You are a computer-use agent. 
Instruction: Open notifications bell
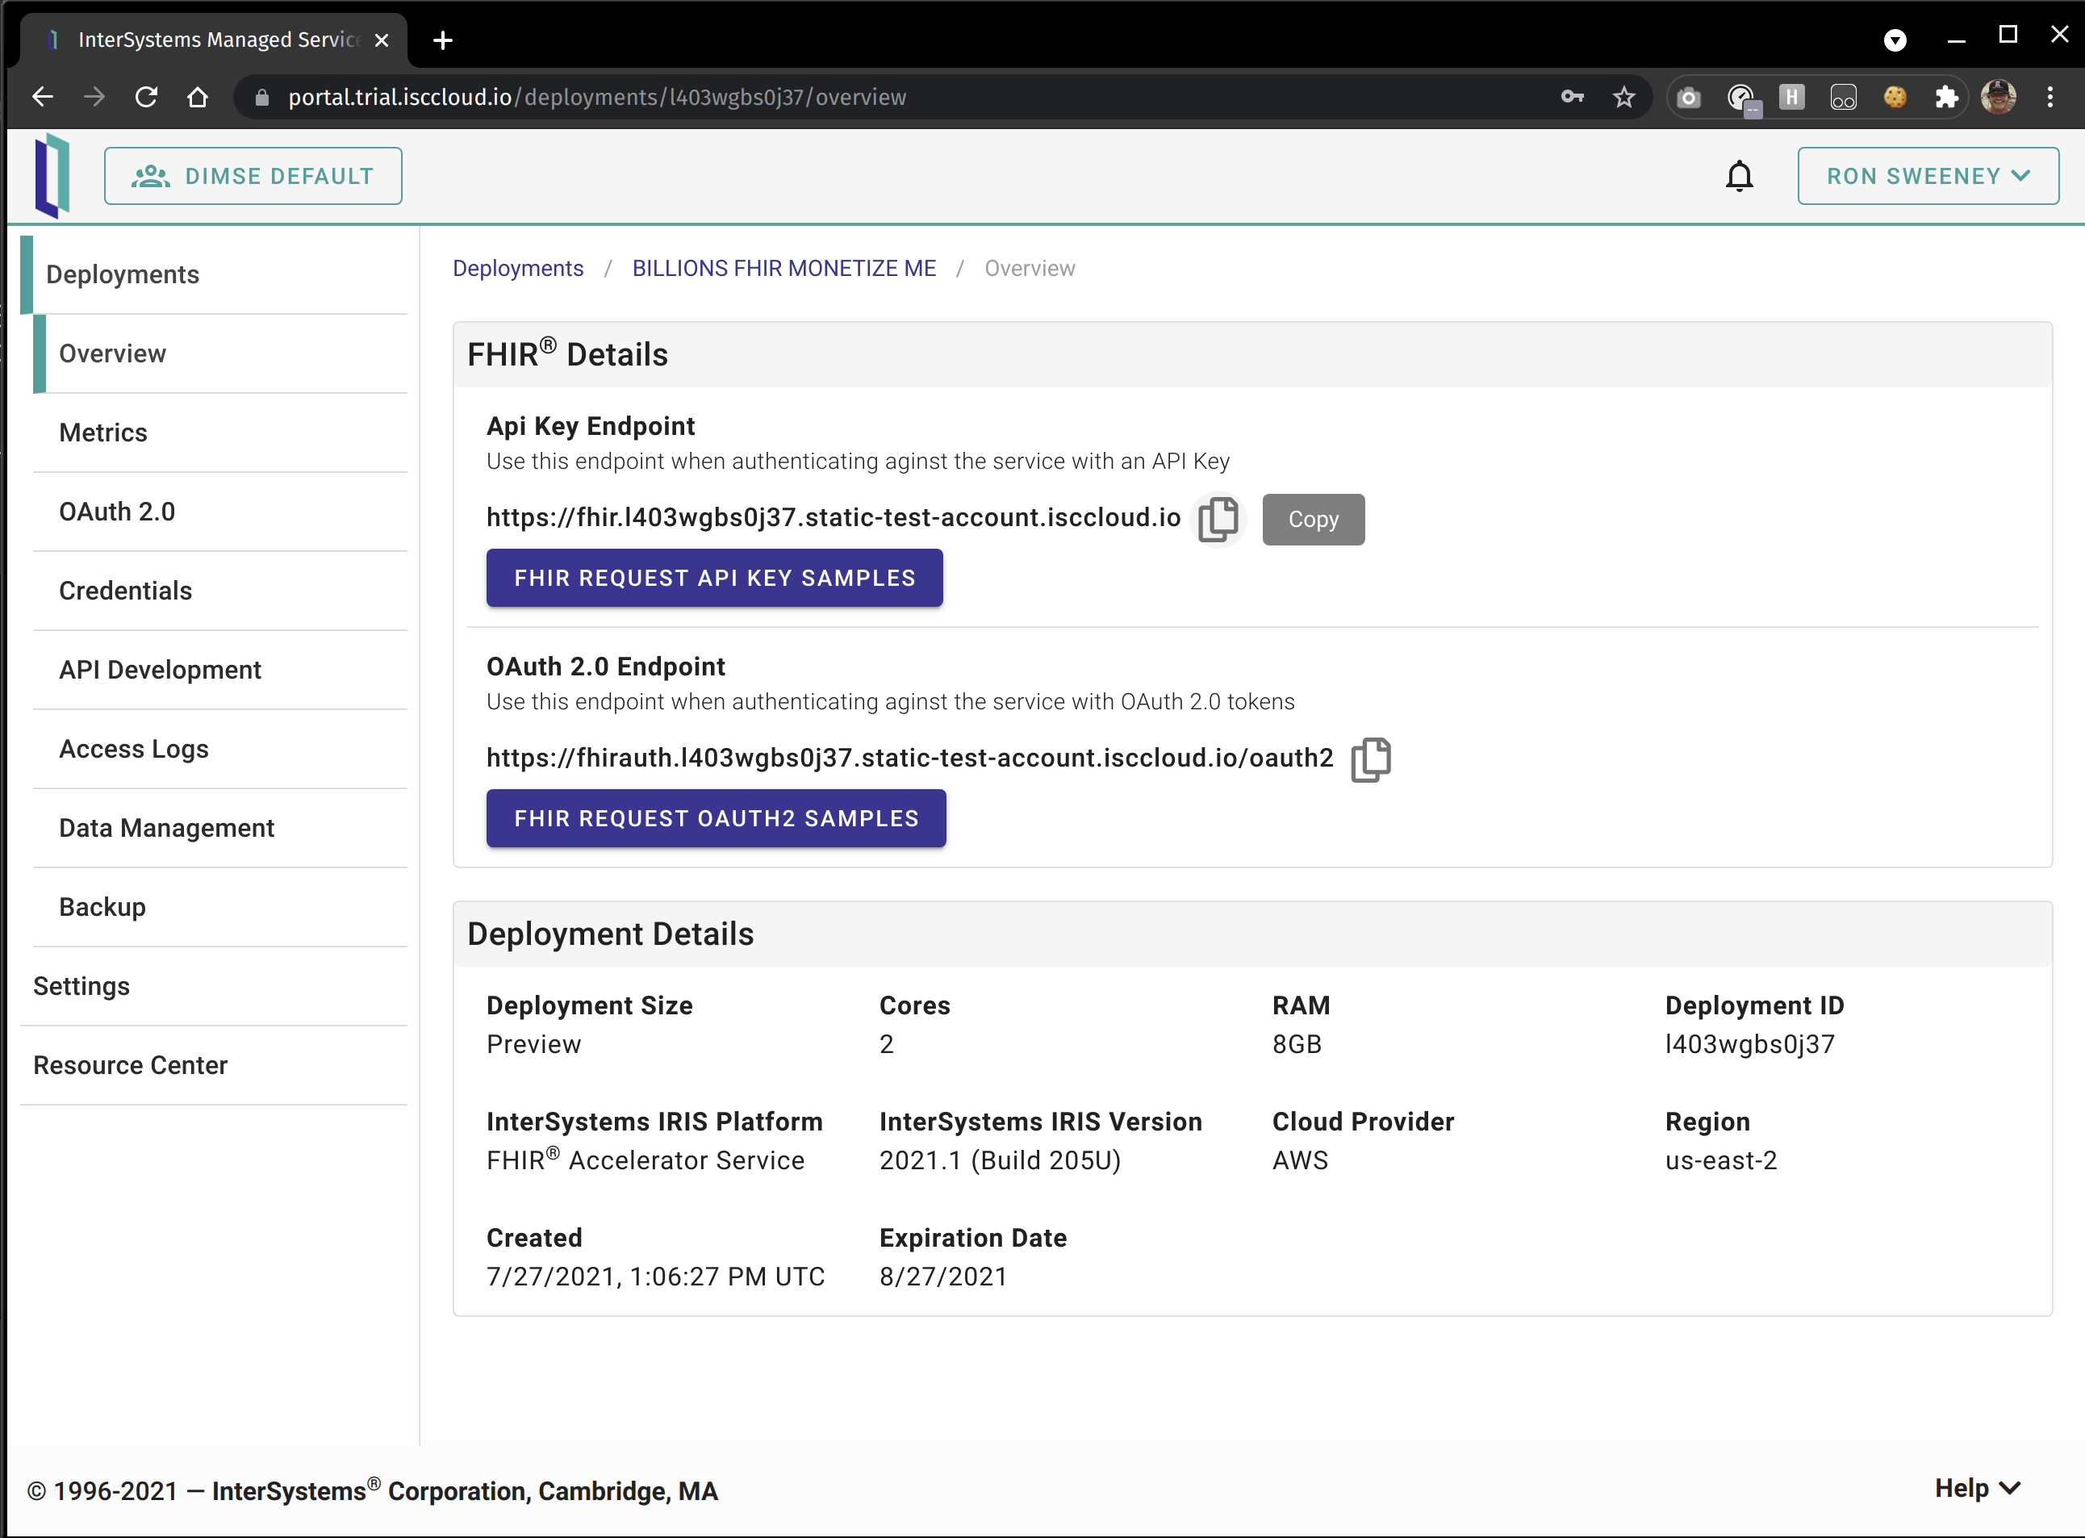coord(1739,176)
